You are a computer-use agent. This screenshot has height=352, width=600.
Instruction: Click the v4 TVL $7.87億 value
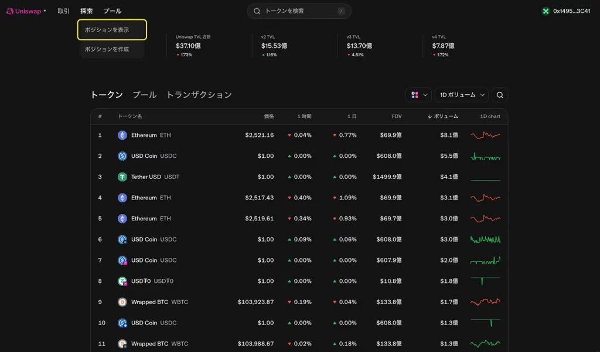coord(443,46)
